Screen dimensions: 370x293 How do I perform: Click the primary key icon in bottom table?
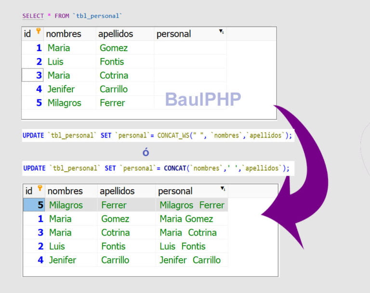tap(40, 188)
